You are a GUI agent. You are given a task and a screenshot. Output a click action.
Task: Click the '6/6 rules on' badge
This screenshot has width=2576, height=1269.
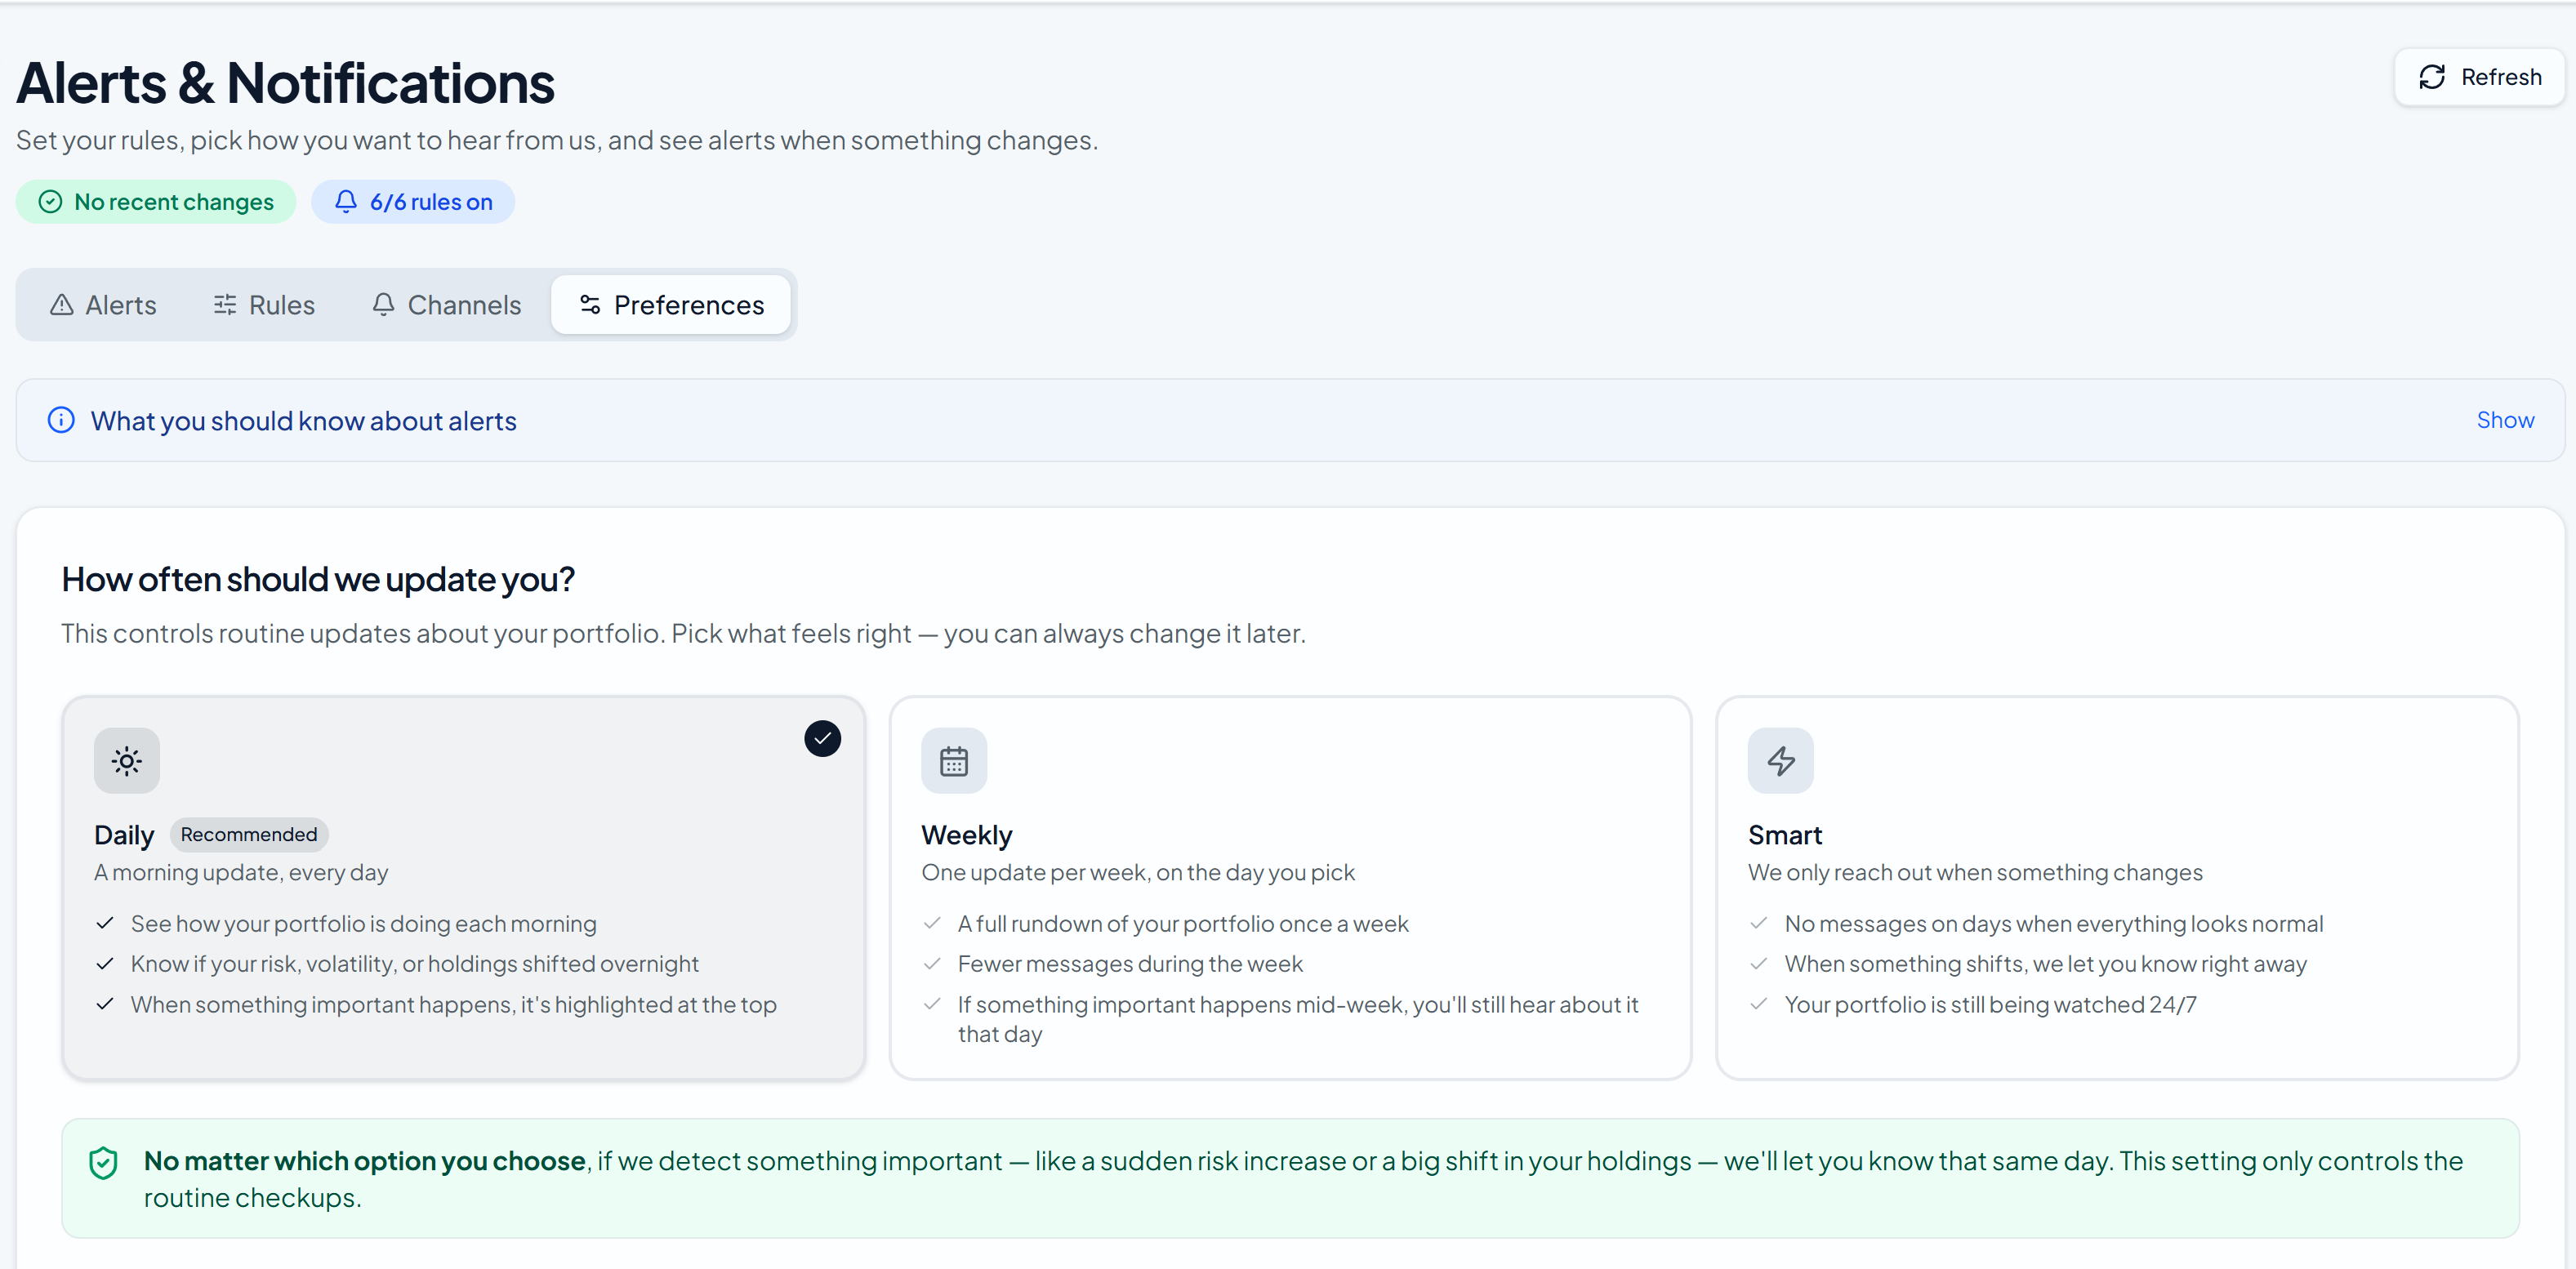click(413, 202)
